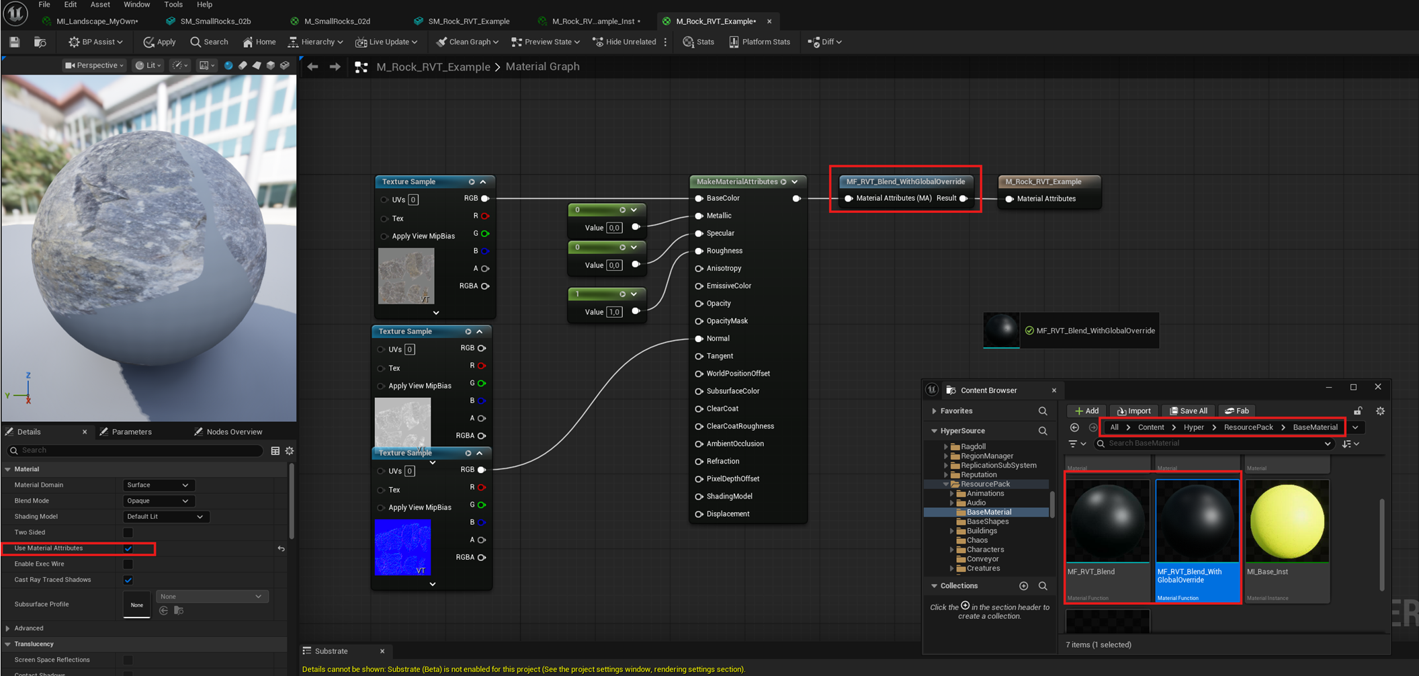Browse to Subsurface Profile asset in Content Browser
The image size is (1419, 676).
[x=179, y=610]
